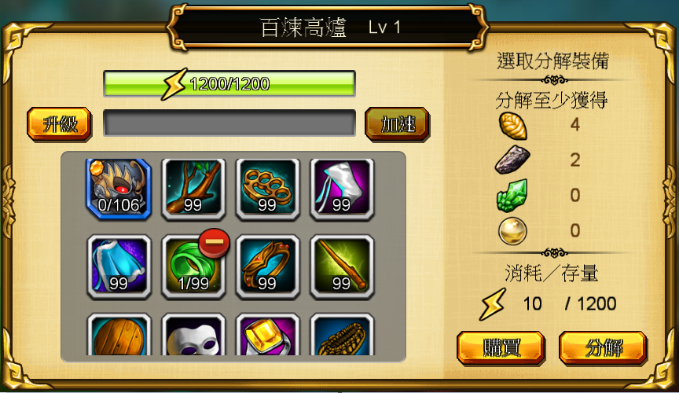Select the blue cape item
The height and width of the screenshot is (393, 679).
pyautogui.click(x=119, y=267)
